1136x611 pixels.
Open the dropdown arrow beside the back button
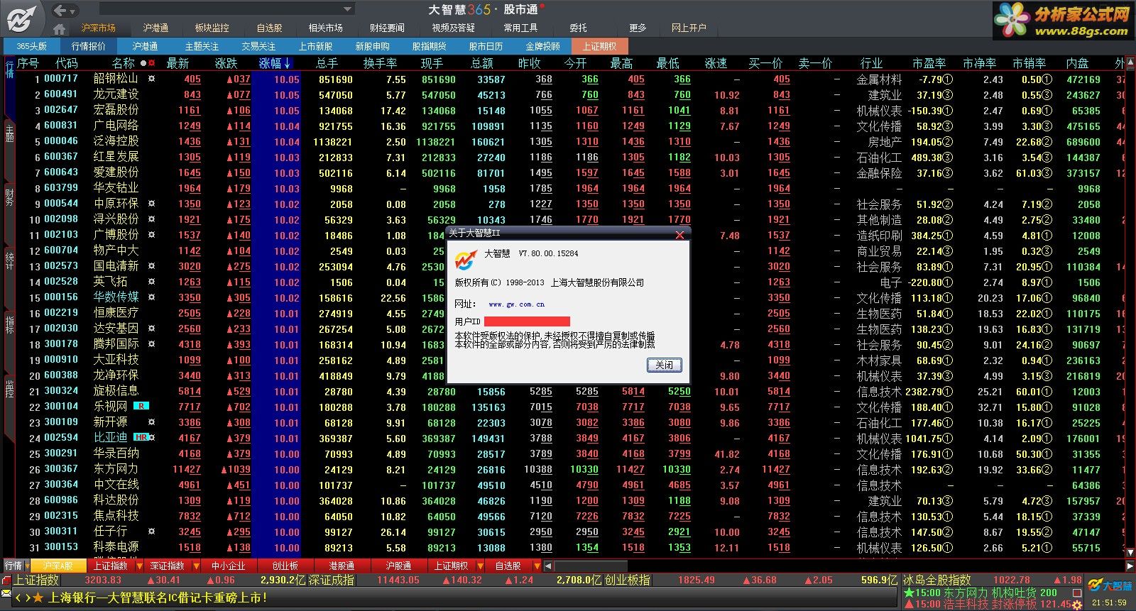click(73, 11)
